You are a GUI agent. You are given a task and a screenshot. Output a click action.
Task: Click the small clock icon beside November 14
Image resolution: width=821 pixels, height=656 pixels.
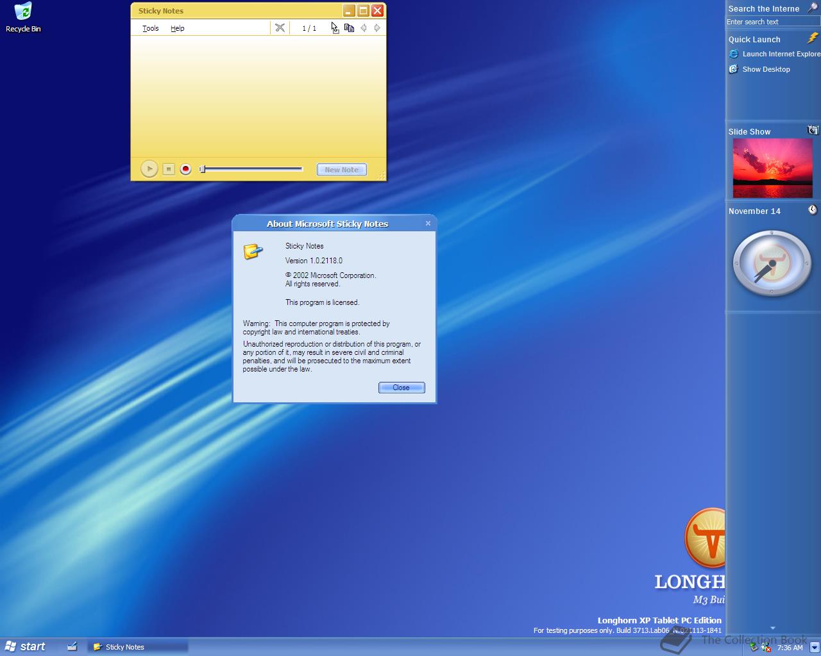(x=813, y=209)
